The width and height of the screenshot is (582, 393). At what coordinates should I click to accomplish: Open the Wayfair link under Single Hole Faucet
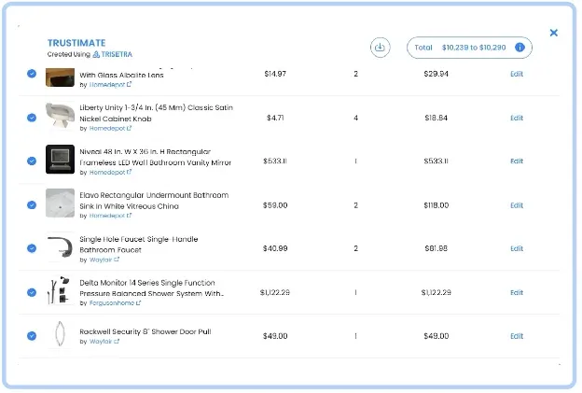[x=108, y=260]
